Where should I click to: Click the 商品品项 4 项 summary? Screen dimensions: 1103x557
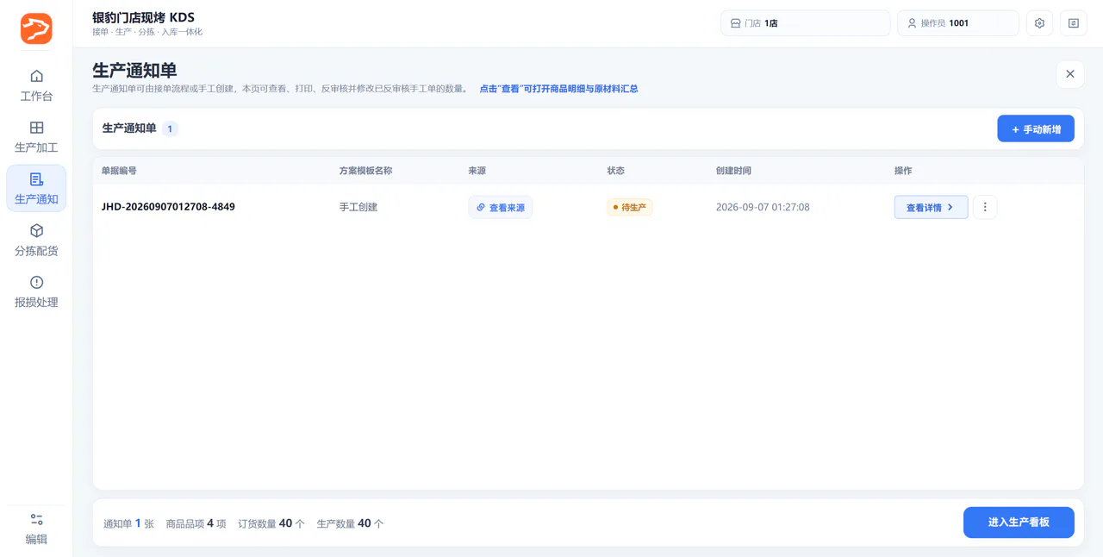click(x=196, y=523)
